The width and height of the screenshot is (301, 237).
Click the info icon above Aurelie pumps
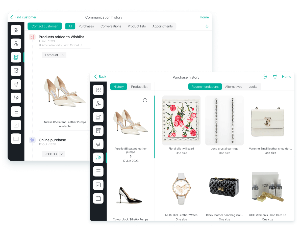pyautogui.click(x=145, y=100)
